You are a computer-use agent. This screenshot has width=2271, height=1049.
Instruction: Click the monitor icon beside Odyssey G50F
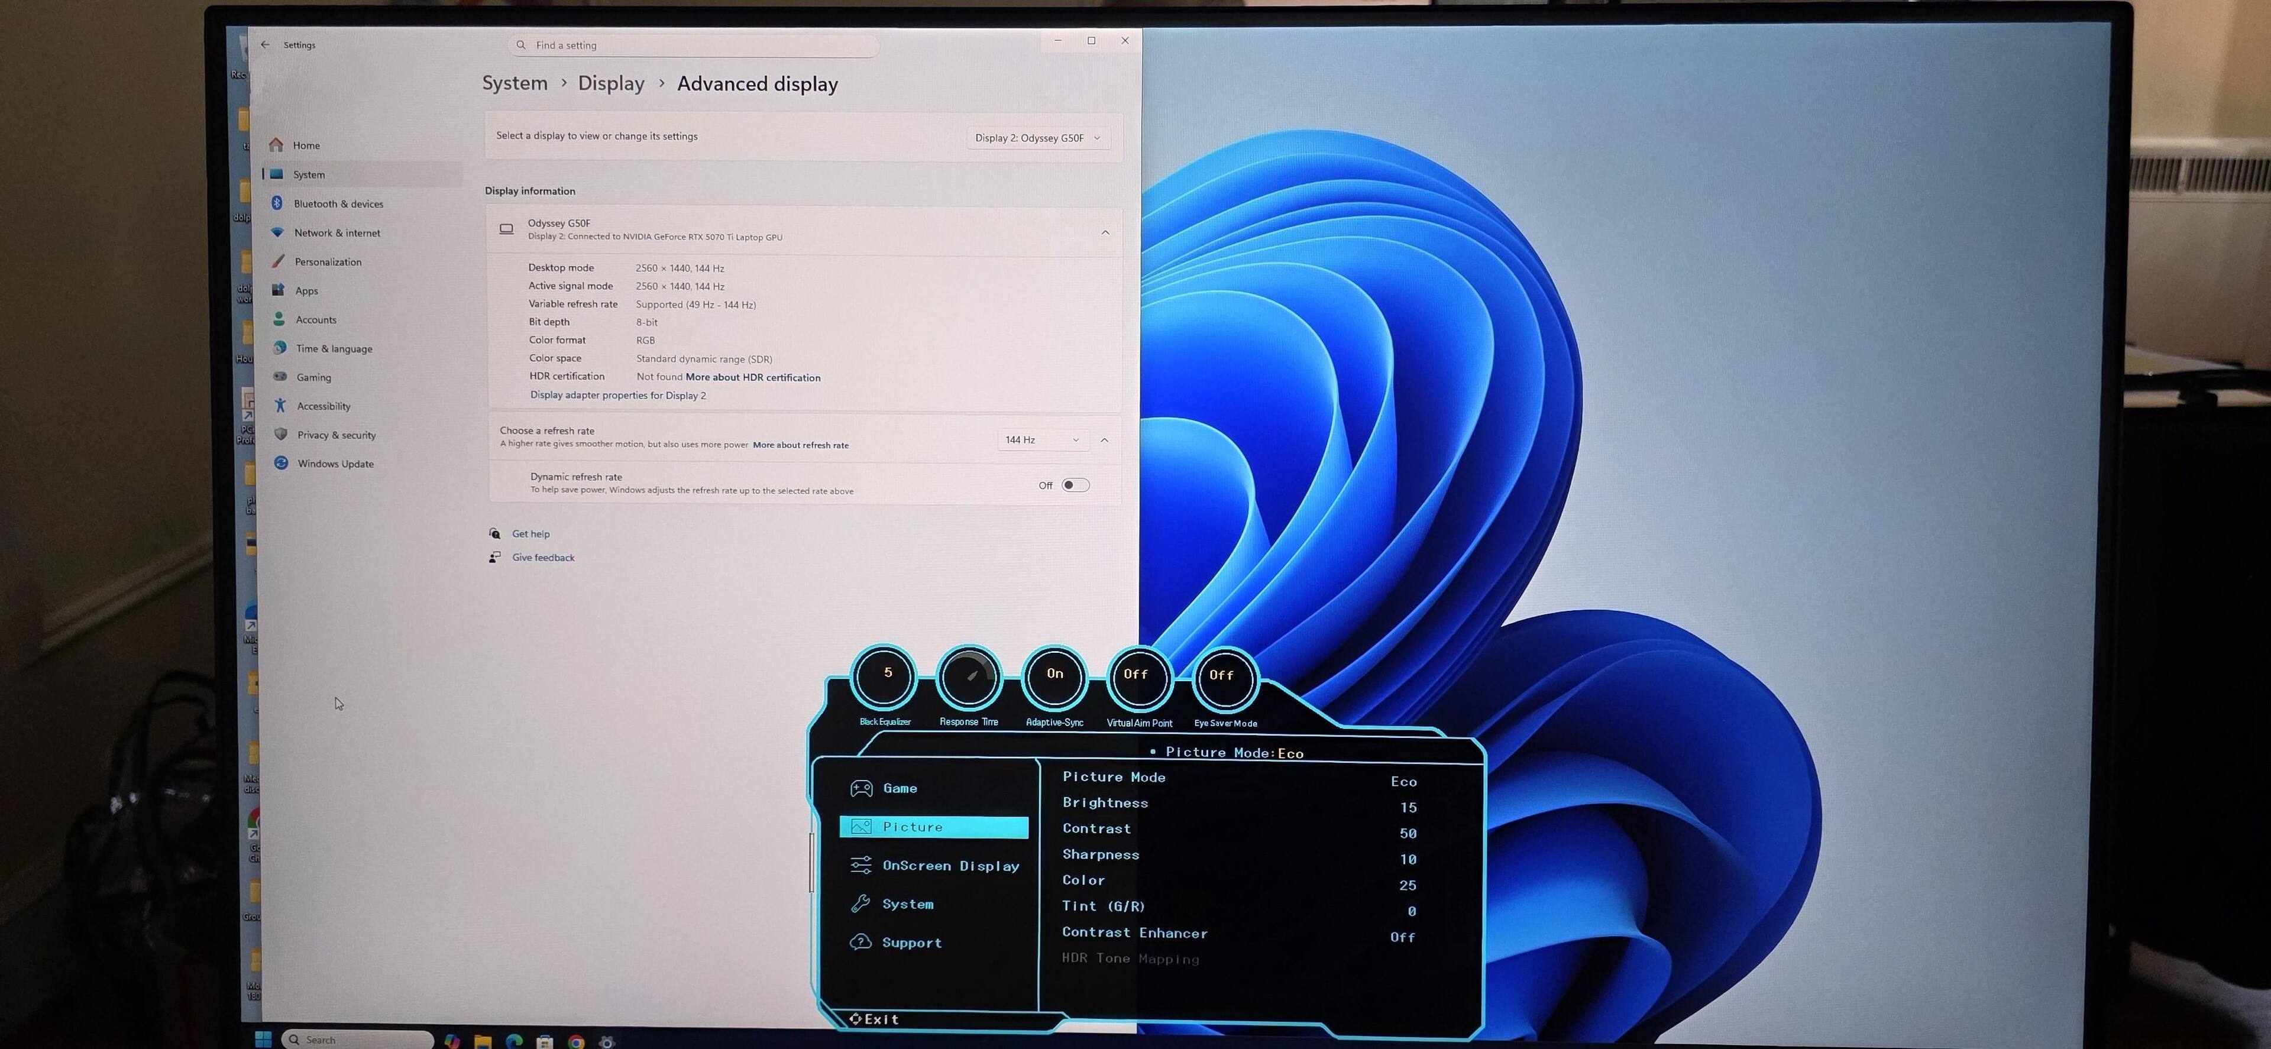(506, 229)
